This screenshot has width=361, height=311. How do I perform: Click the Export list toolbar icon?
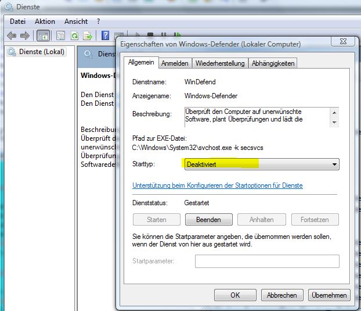[x=88, y=35]
